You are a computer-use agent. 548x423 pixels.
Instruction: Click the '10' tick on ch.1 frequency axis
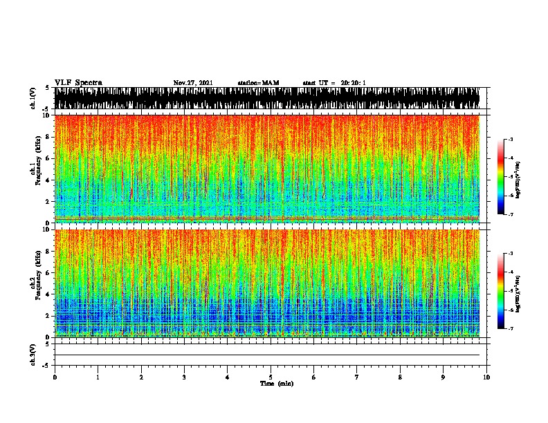pyautogui.click(x=47, y=115)
